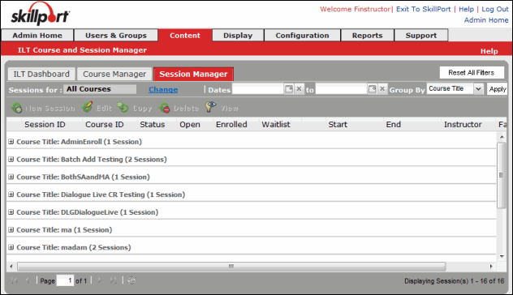Sort by Status column header
Image resolution: width=513 pixels, height=295 pixels.
(x=152, y=125)
